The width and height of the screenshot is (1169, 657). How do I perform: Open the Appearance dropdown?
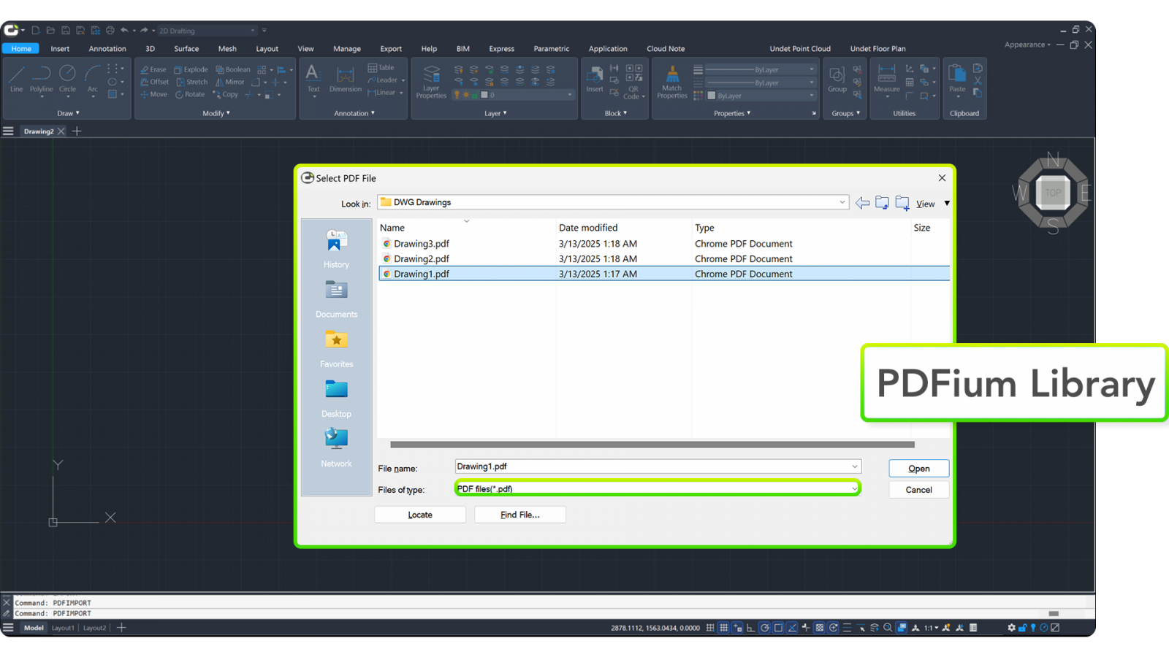pos(1027,45)
